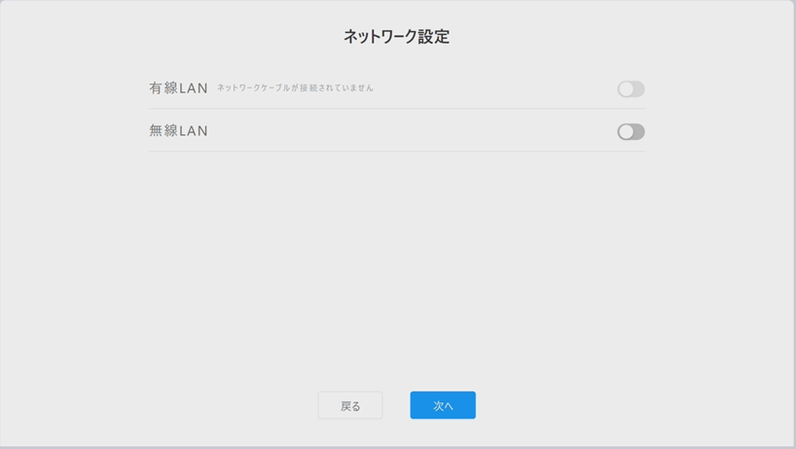Click the 線 character in 無線LAN
The height and width of the screenshot is (449, 796).
(171, 131)
